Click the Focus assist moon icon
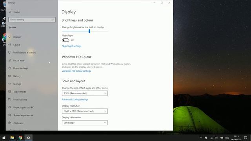251x141 pixels. pyautogui.click(x=10, y=60)
